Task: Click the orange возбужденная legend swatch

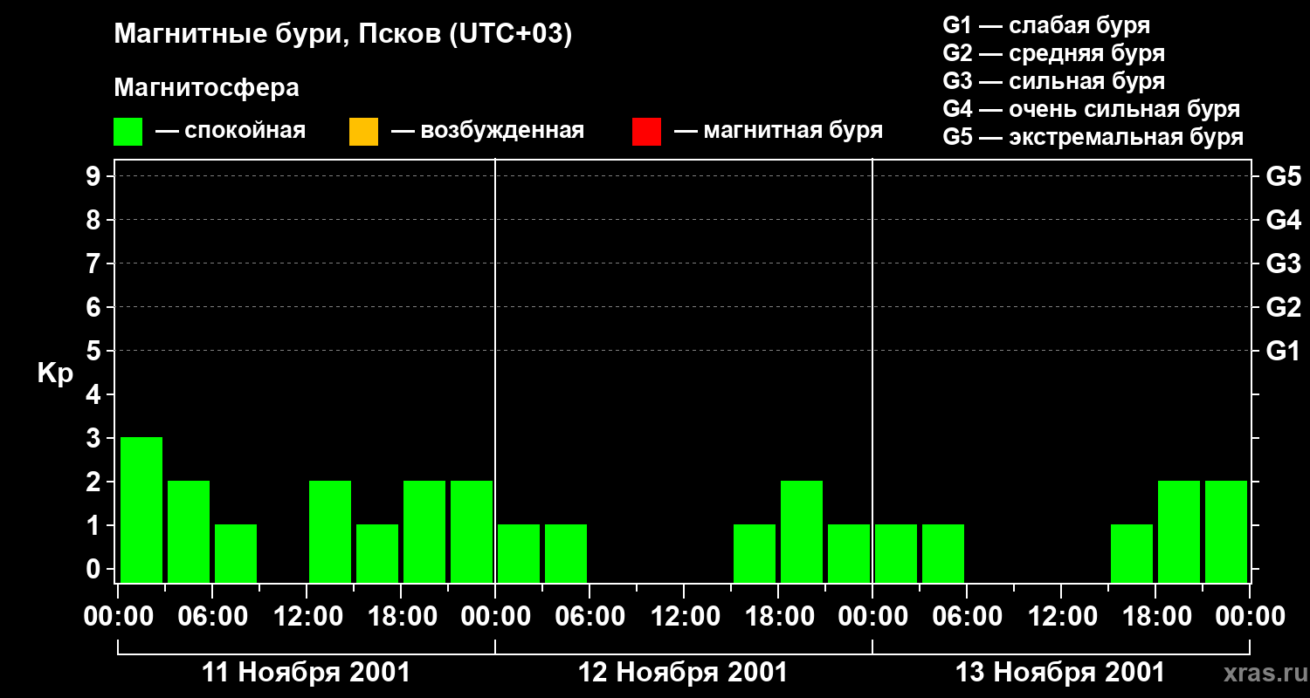Action: (x=363, y=132)
